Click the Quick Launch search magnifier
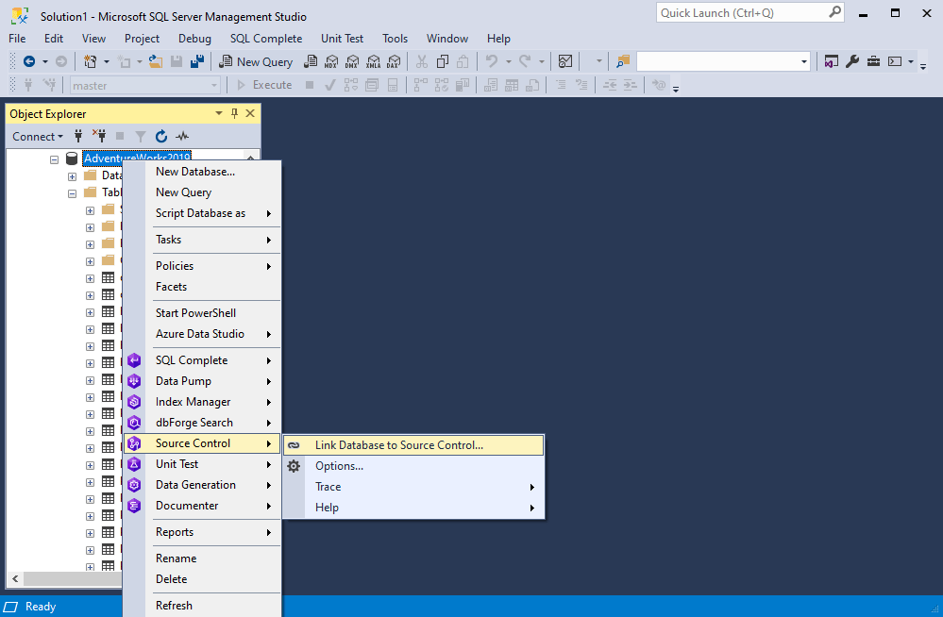 click(x=834, y=12)
